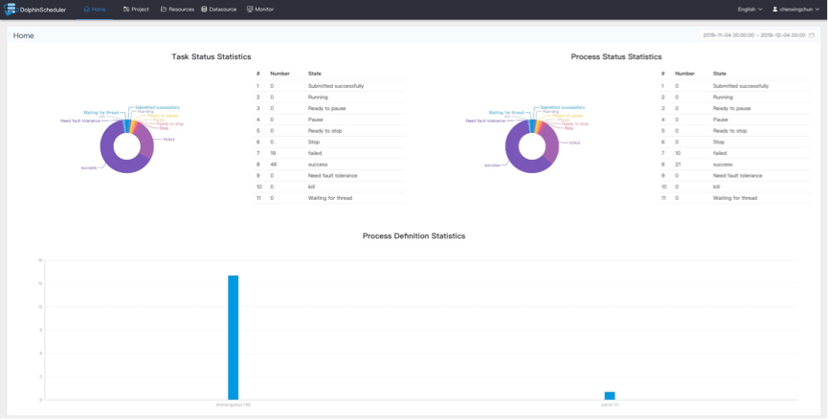Open the date range picker field
828x419 pixels.
pos(754,35)
